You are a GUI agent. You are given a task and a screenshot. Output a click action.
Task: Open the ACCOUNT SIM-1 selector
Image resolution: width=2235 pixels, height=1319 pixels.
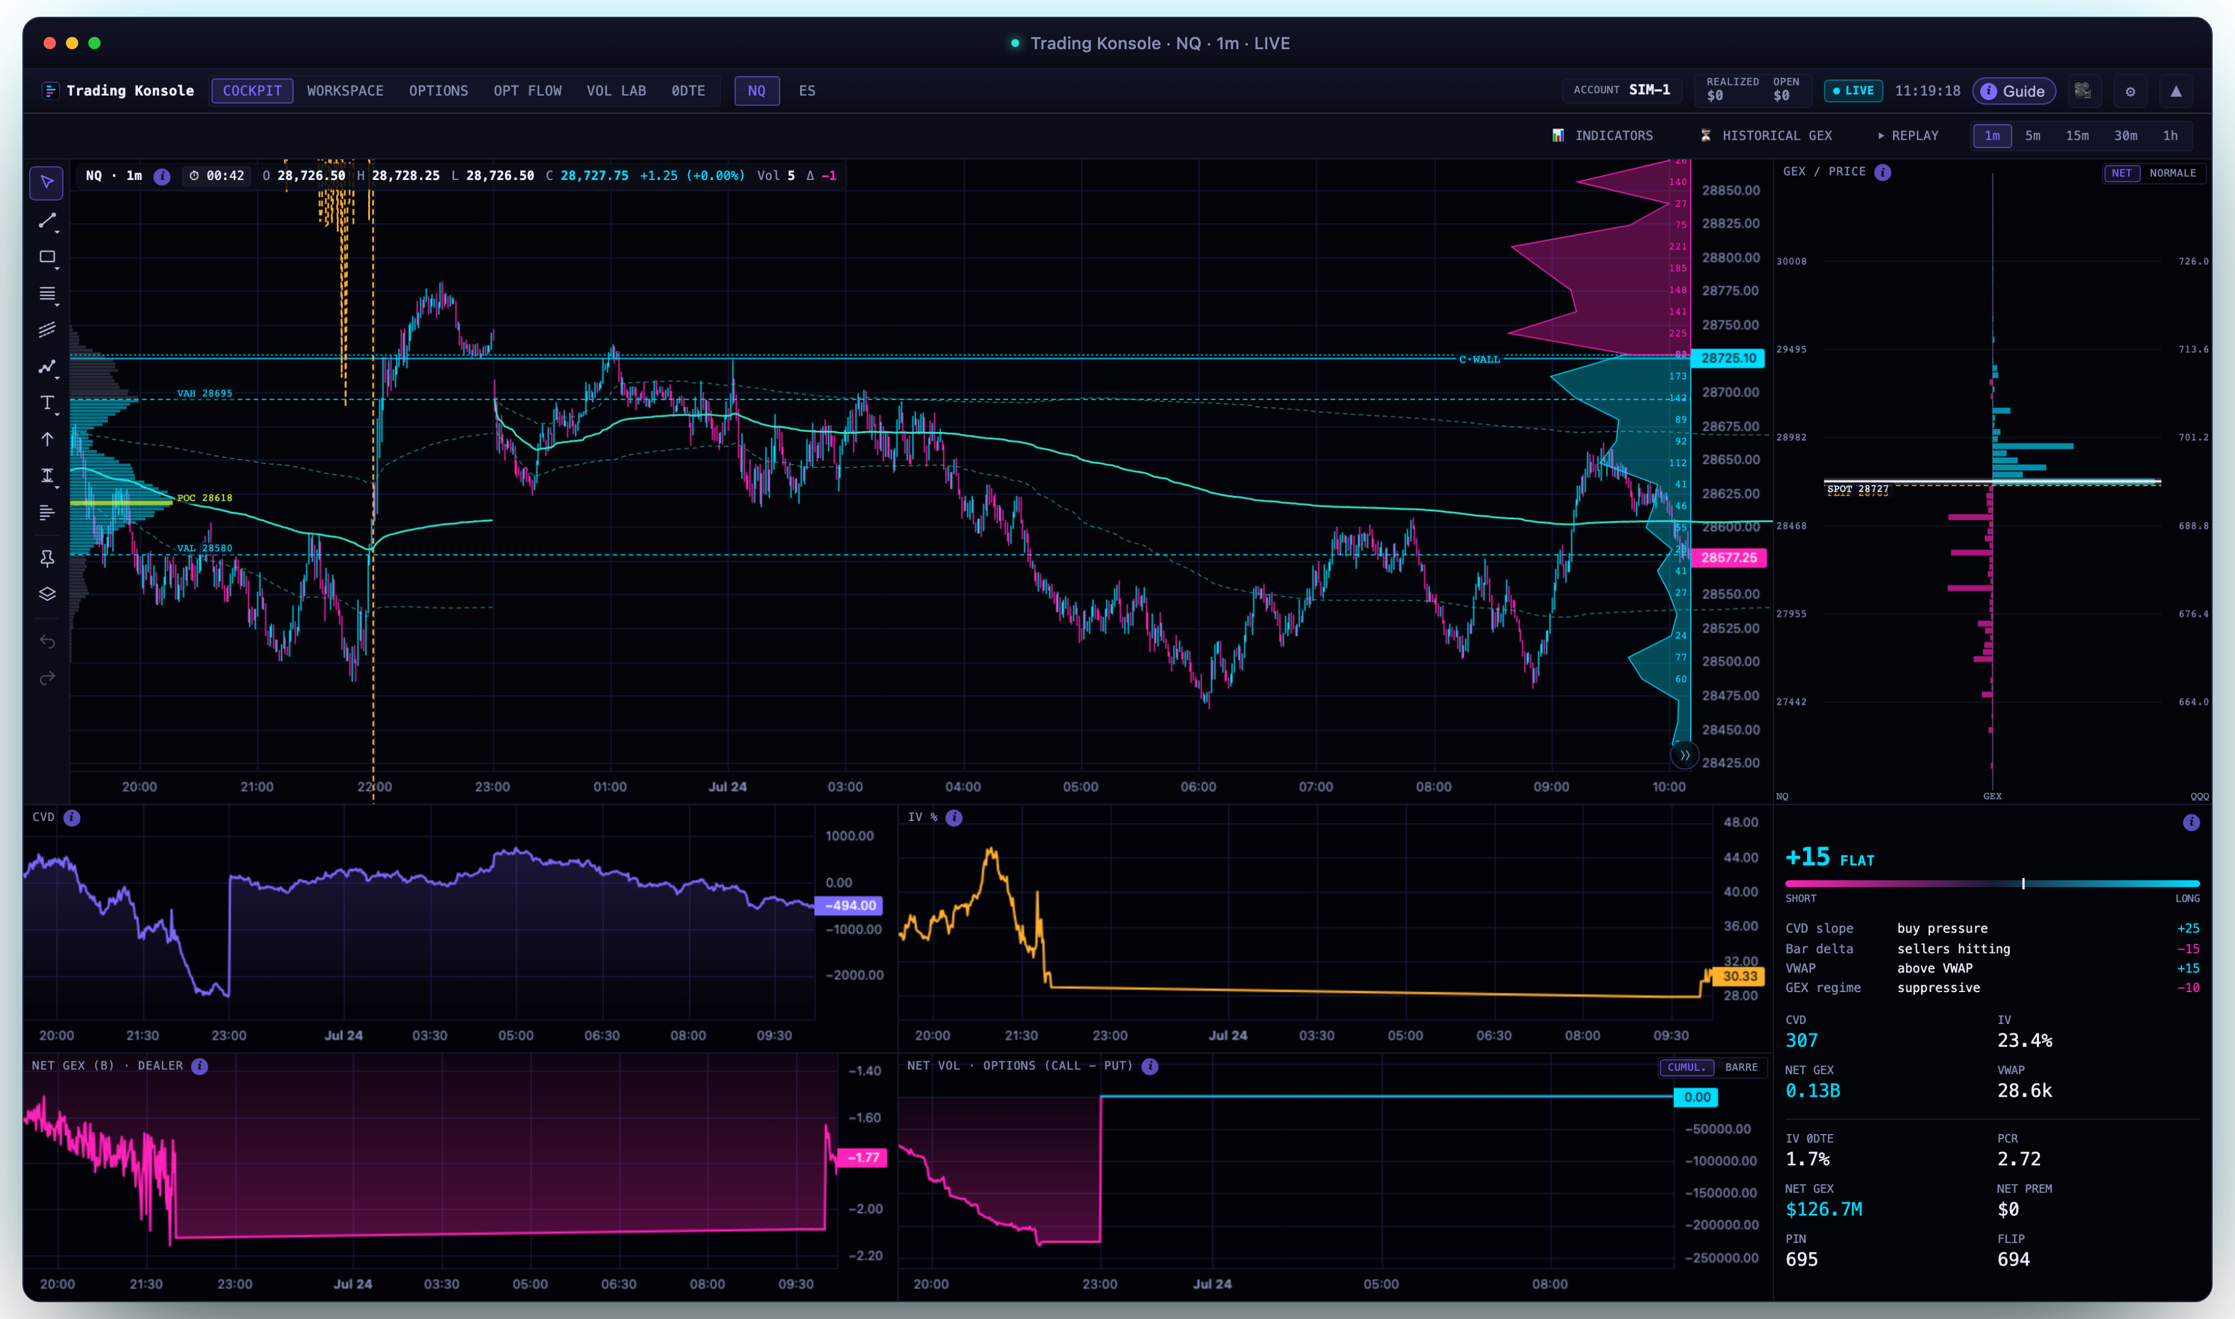pos(1621,90)
